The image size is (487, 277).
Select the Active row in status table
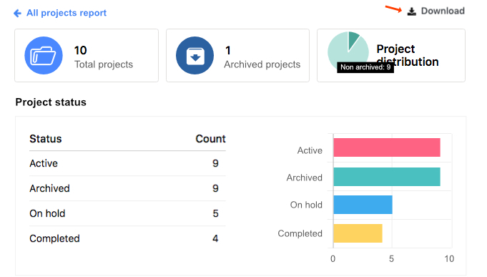point(127,163)
